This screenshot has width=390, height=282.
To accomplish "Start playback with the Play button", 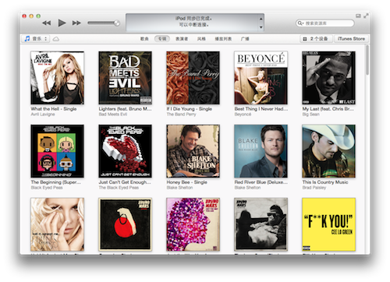I will pyautogui.click(x=62, y=23).
